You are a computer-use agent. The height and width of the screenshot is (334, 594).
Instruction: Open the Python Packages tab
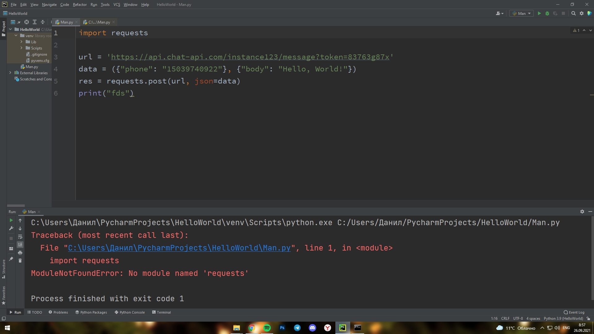[91, 312]
